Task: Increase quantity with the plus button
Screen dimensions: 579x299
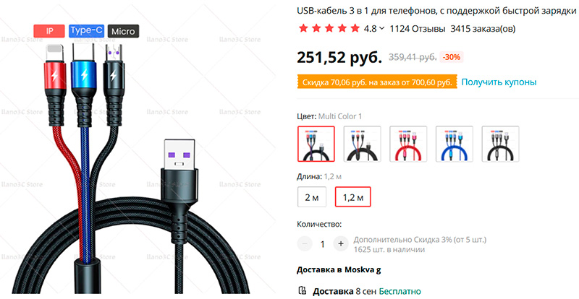Action: click(x=341, y=243)
